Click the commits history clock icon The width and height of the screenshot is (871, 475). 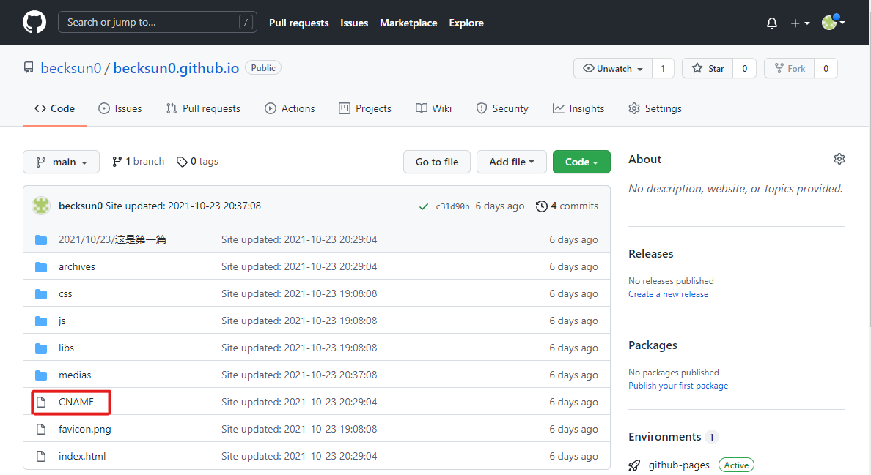coord(542,206)
